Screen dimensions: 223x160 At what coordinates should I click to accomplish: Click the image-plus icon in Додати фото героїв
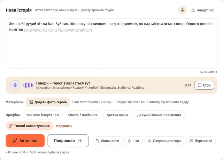(31, 102)
